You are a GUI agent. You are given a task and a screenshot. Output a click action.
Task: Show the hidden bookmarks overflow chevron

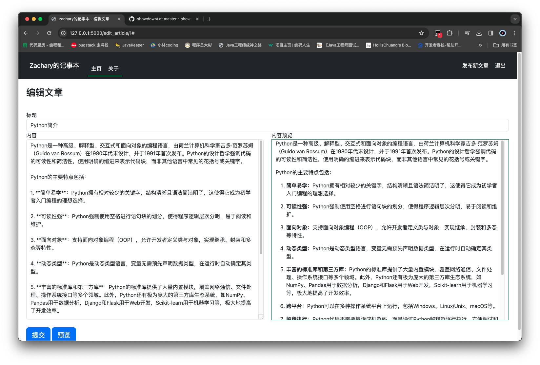click(x=480, y=45)
